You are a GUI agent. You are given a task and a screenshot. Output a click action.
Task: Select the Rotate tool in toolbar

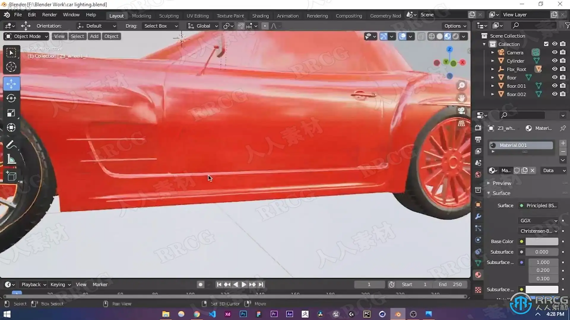[x=11, y=98]
